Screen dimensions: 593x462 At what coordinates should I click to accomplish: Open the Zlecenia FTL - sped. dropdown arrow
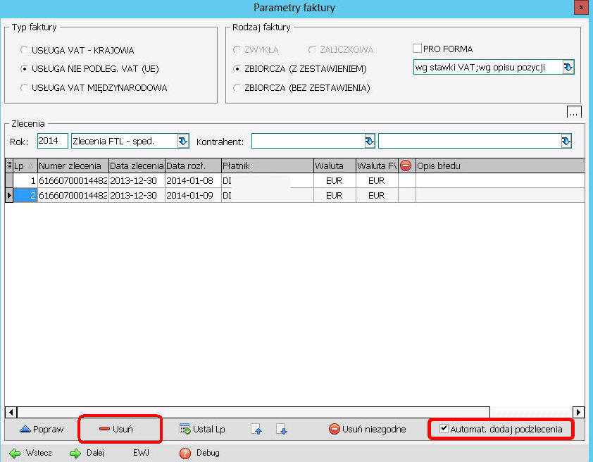183,141
